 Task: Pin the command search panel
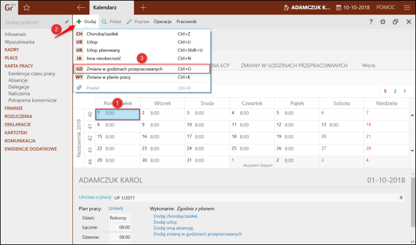tap(66, 22)
